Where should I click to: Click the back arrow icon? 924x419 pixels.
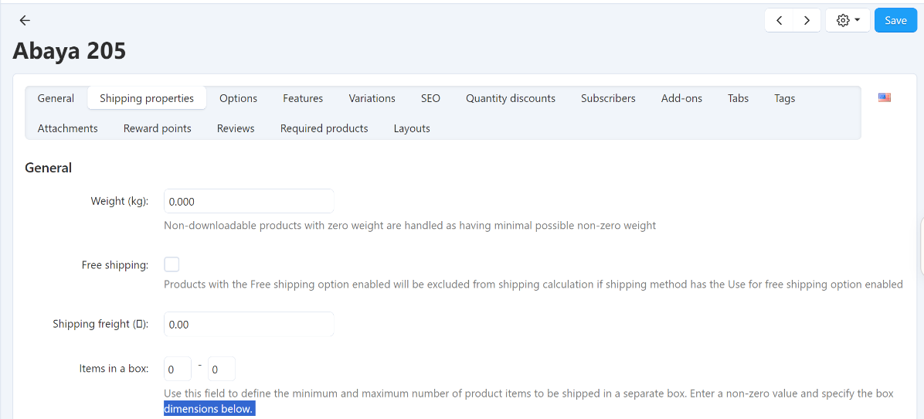24,21
